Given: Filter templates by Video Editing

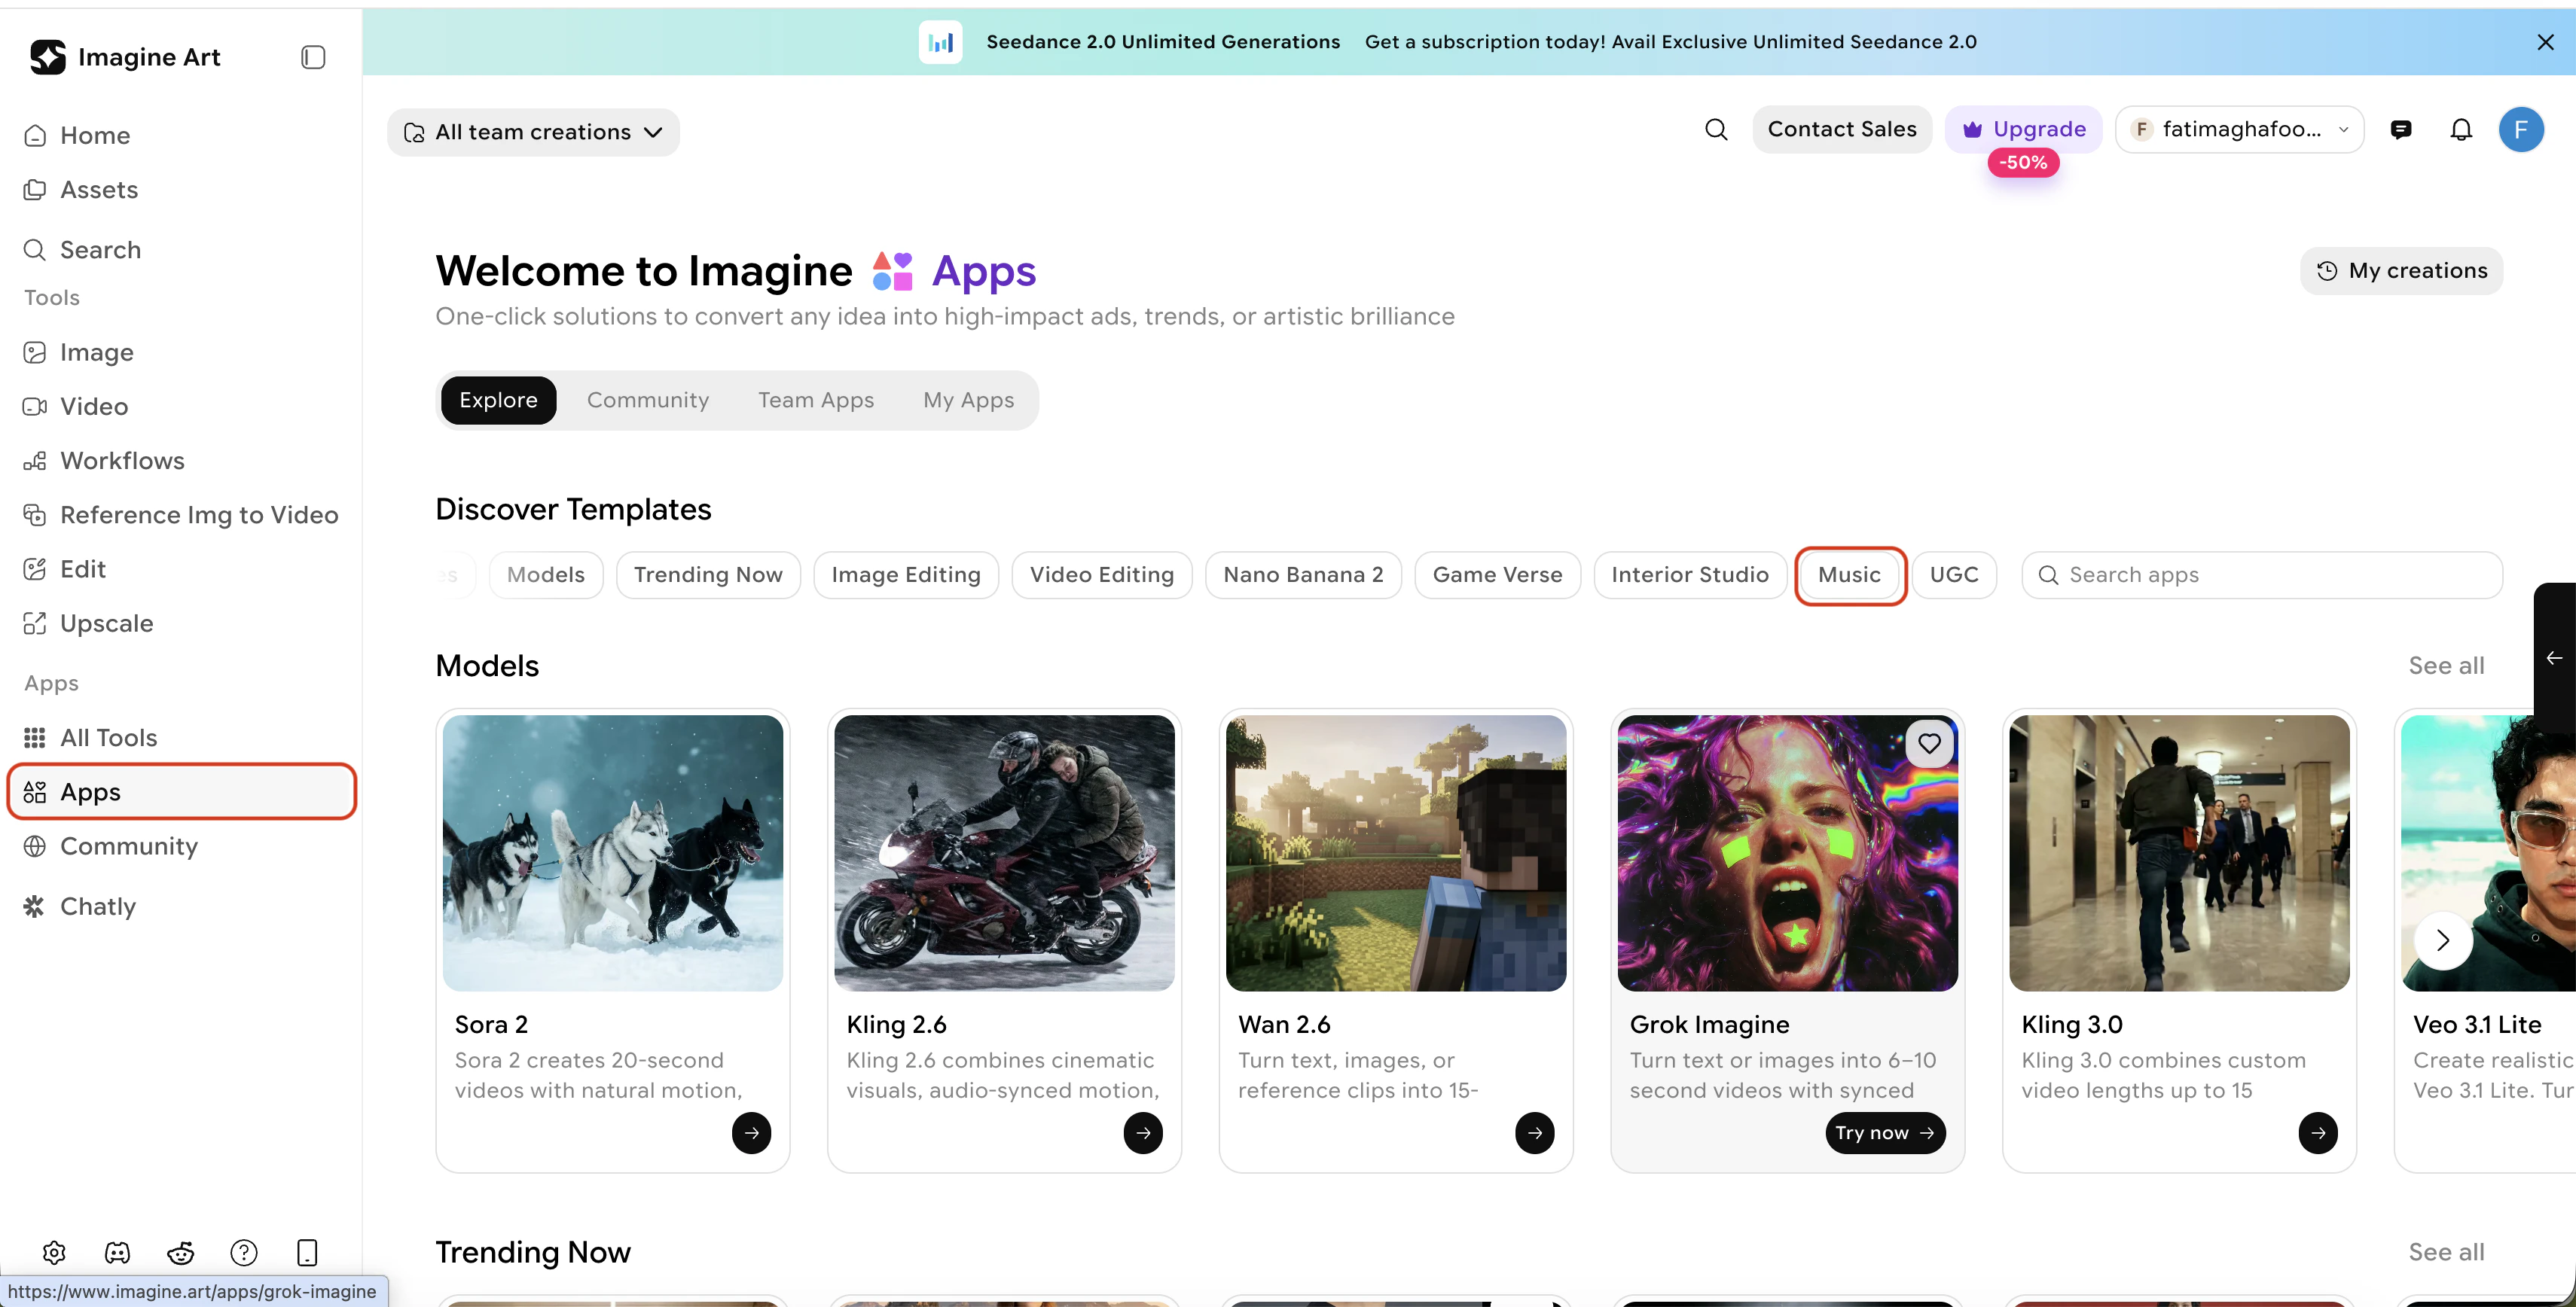Looking at the screenshot, I should (1102, 574).
